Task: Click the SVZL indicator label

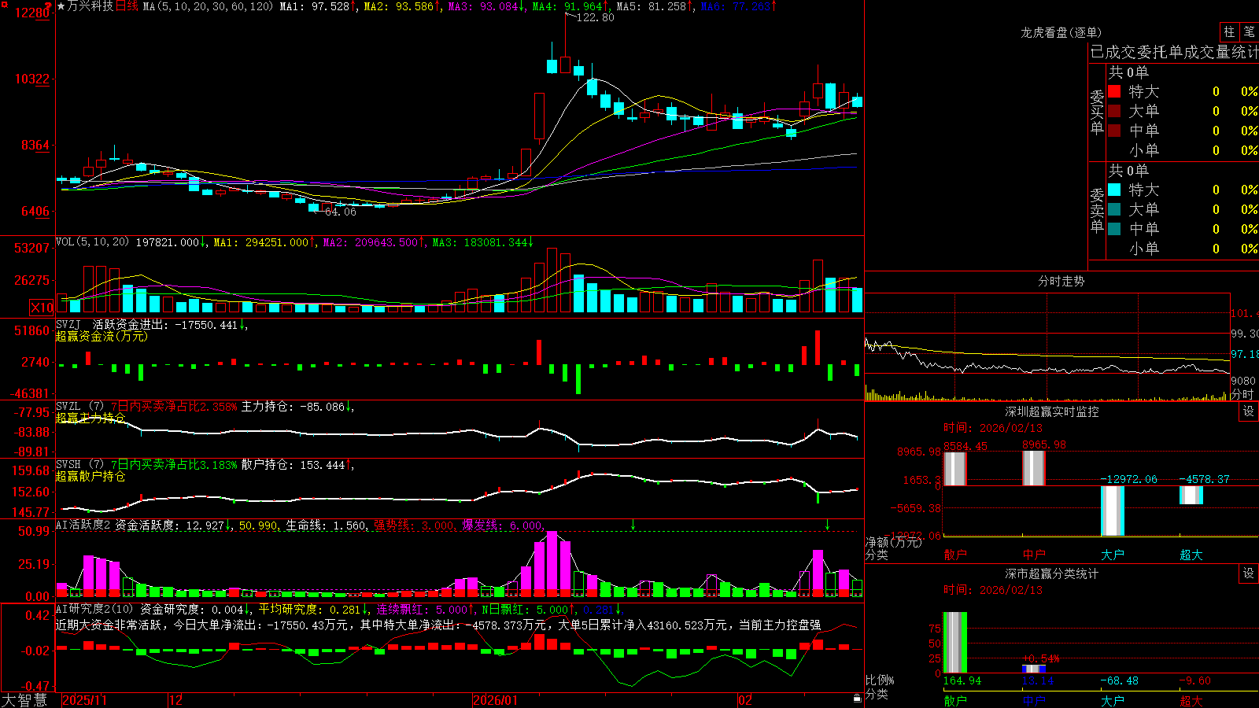Action: [x=68, y=407]
